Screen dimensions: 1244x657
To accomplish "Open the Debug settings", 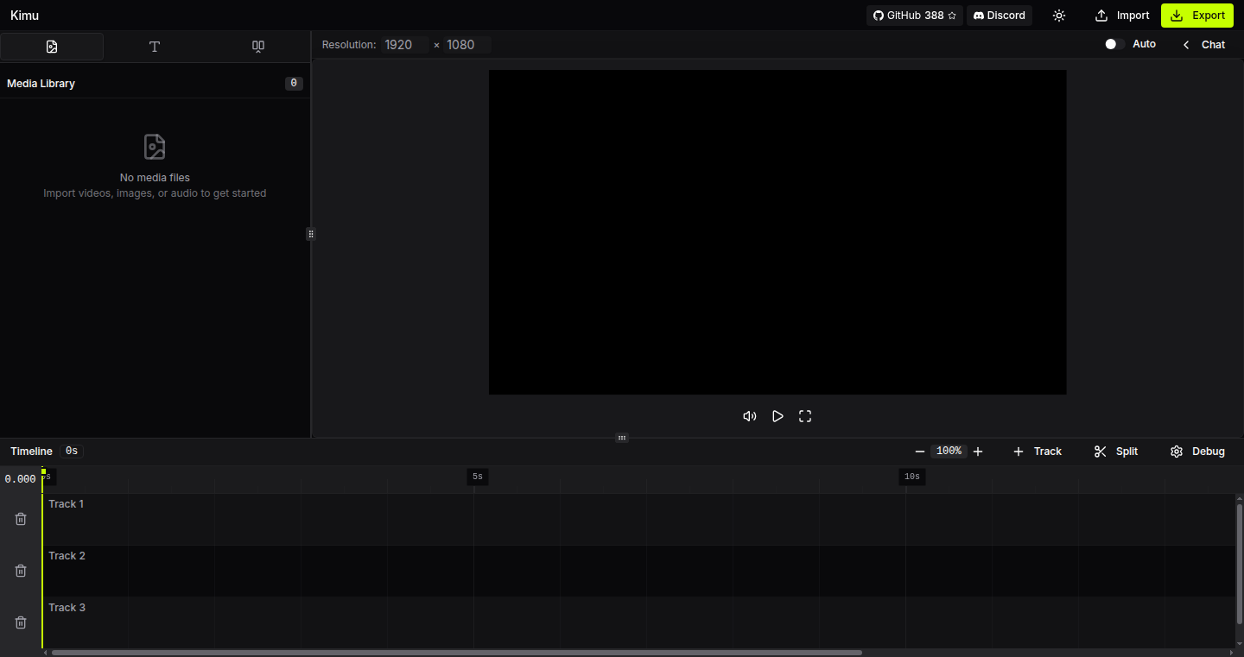I will [1197, 452].
